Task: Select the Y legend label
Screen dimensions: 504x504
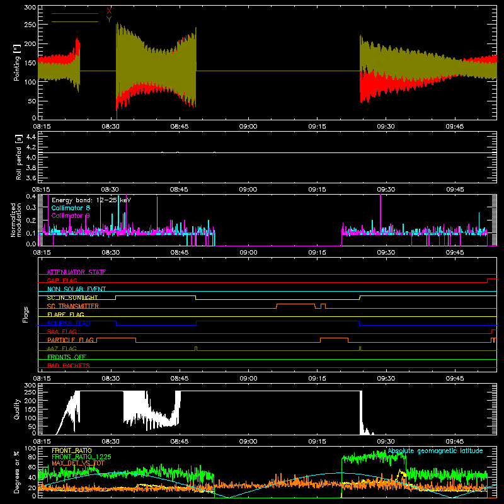Action: tap(109, 20)
